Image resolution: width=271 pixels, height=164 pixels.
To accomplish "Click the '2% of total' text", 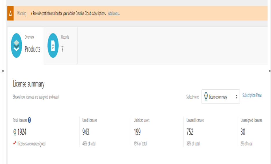I will [x=246, y=144].
